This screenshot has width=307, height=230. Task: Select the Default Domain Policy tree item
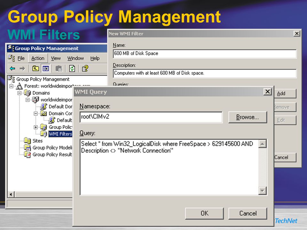point(60,107)
